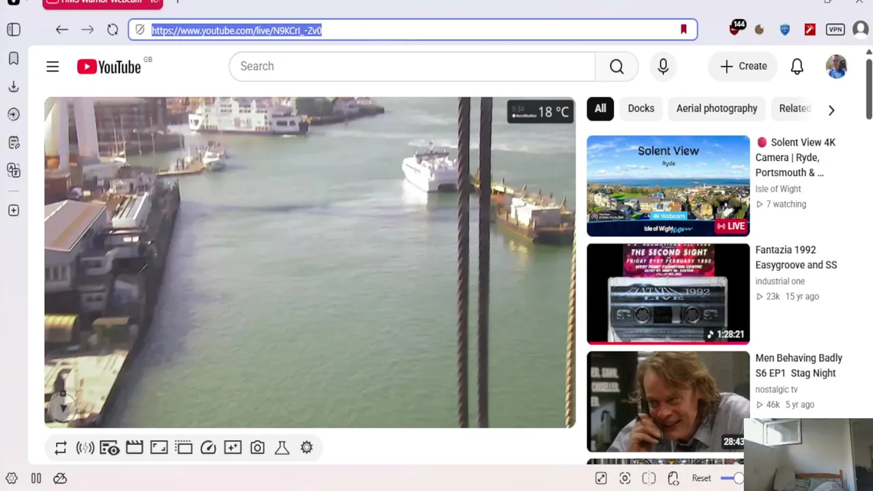
Task: Open the blue shield extension icon
Action: coord(784,29)
